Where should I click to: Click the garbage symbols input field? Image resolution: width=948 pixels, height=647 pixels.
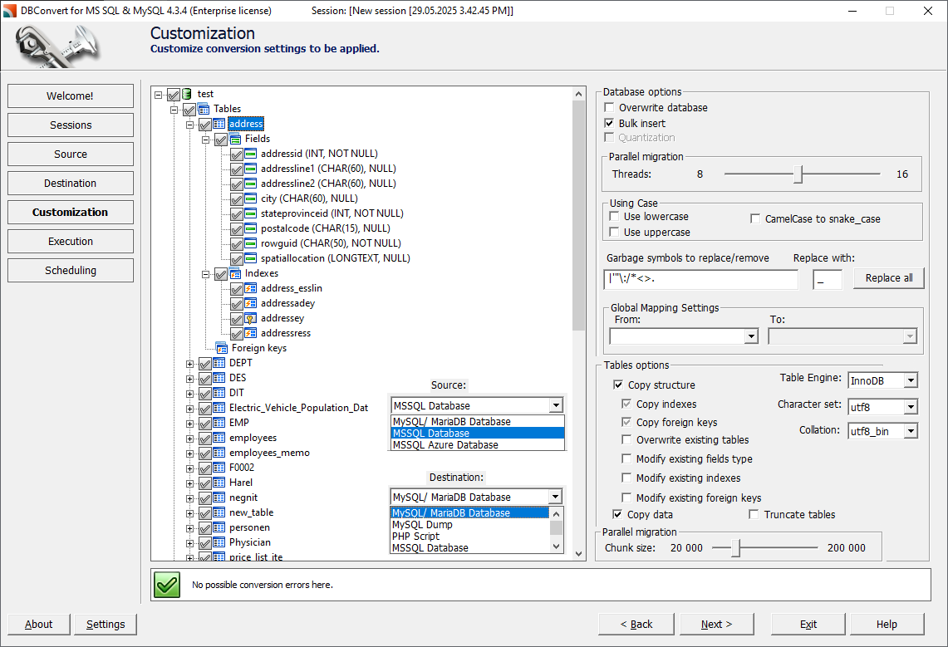pos(700,279)
